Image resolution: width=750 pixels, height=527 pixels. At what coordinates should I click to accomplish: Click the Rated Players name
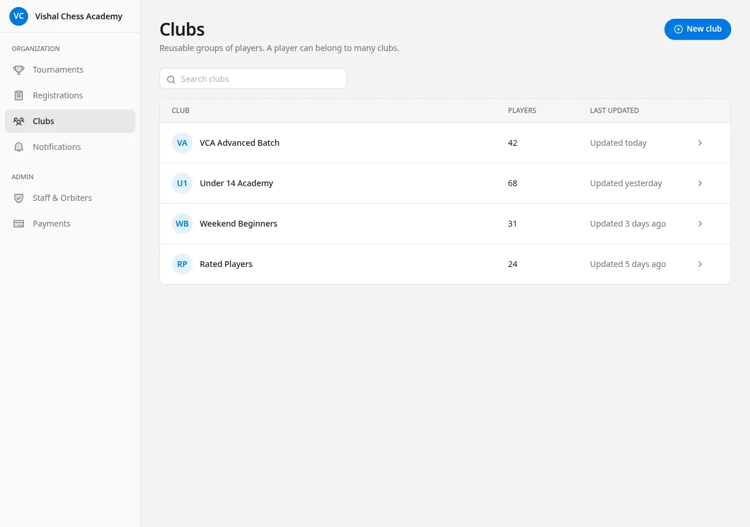pos(226,264)
